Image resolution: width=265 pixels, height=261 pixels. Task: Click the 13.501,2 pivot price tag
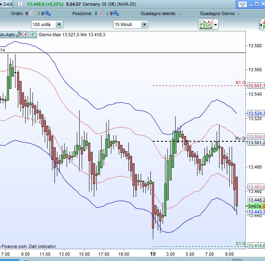tap(256, 143)
